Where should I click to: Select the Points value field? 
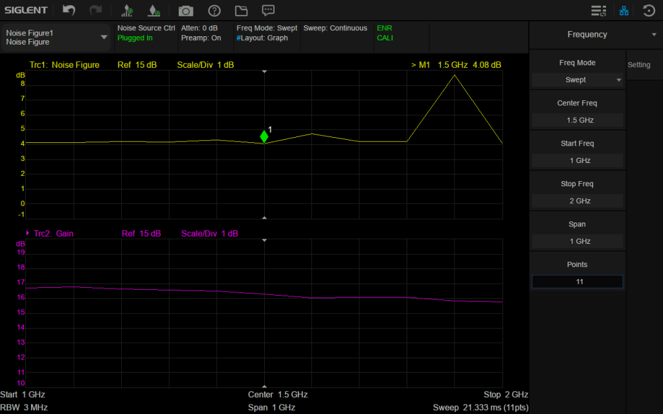[576, 281]
